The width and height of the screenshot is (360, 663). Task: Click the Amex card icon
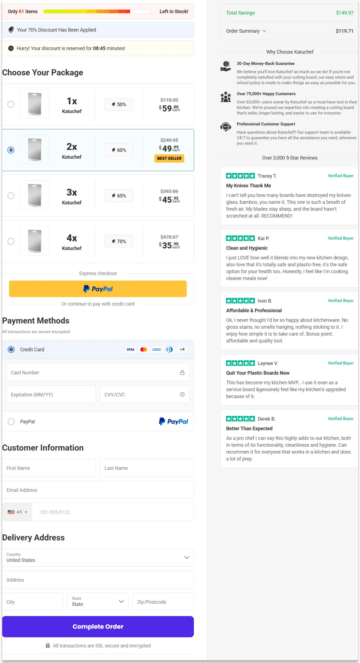coord(157,349)
